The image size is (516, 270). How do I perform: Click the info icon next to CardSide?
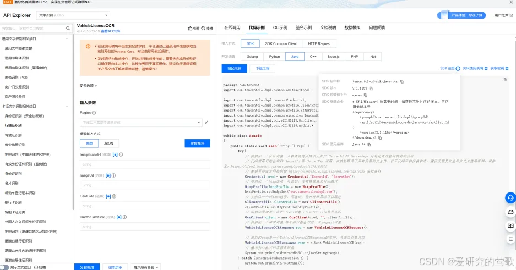click(x=114, y=196)
